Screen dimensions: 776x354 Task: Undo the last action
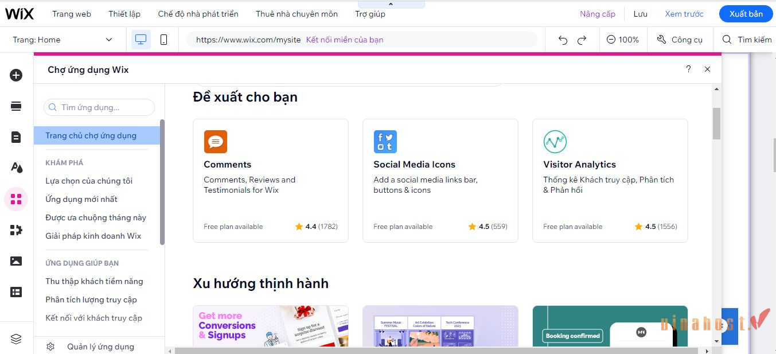coord(563,40)
